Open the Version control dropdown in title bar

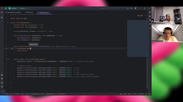click(25, 8)
